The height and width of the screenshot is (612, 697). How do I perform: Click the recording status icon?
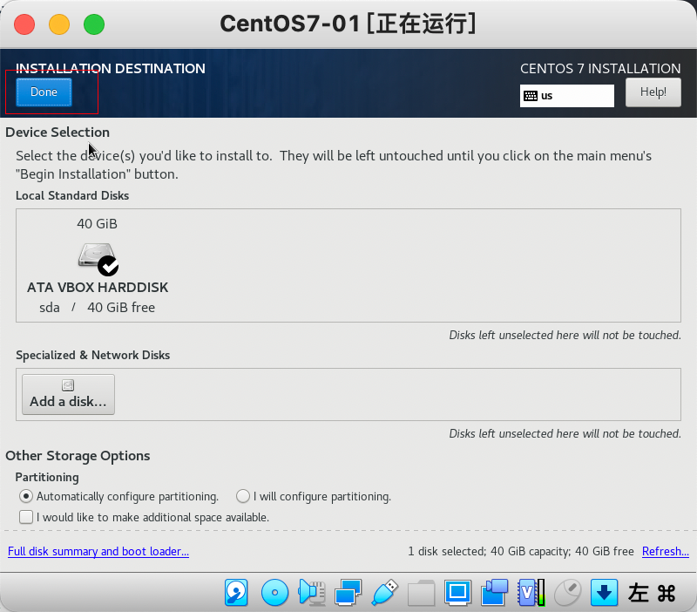[x=494, y=593]
